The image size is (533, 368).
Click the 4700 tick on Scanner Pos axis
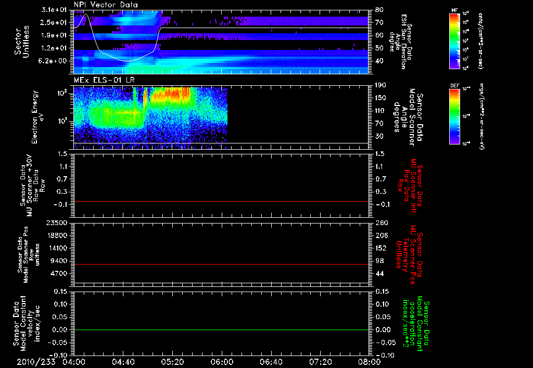59,273
